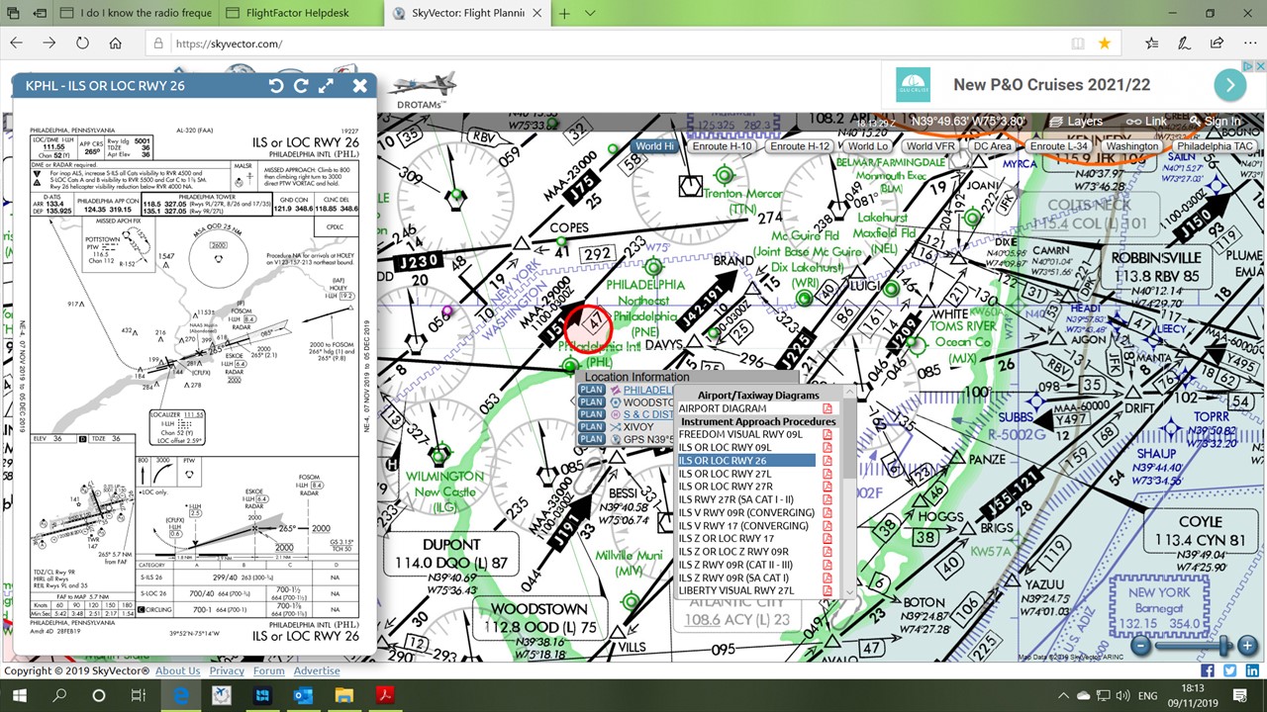
Task: Open File Explorer from taskbar
Action: 342,695
